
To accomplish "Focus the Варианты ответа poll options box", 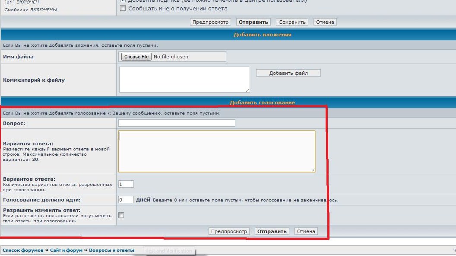I will [216, 151].
